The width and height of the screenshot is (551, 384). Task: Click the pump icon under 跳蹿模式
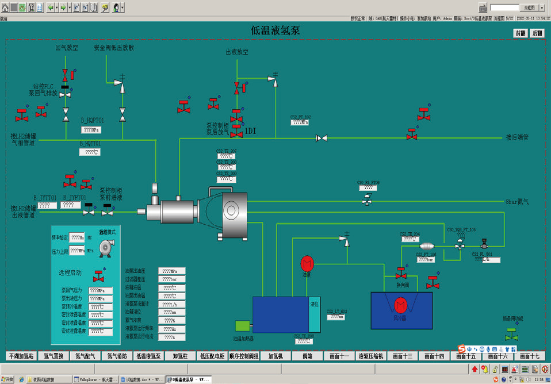coord(106,248)
